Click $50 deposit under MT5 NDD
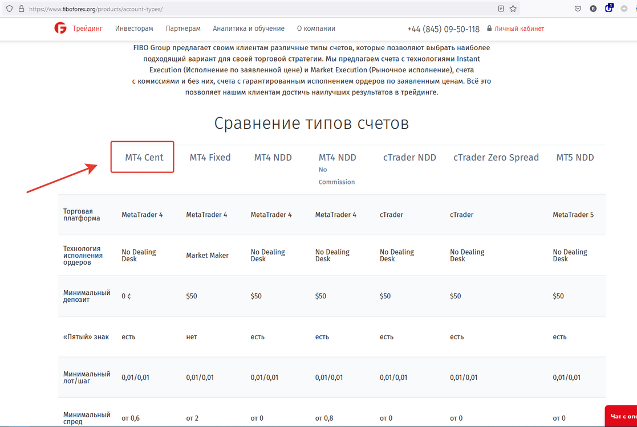 click(558, 296)
